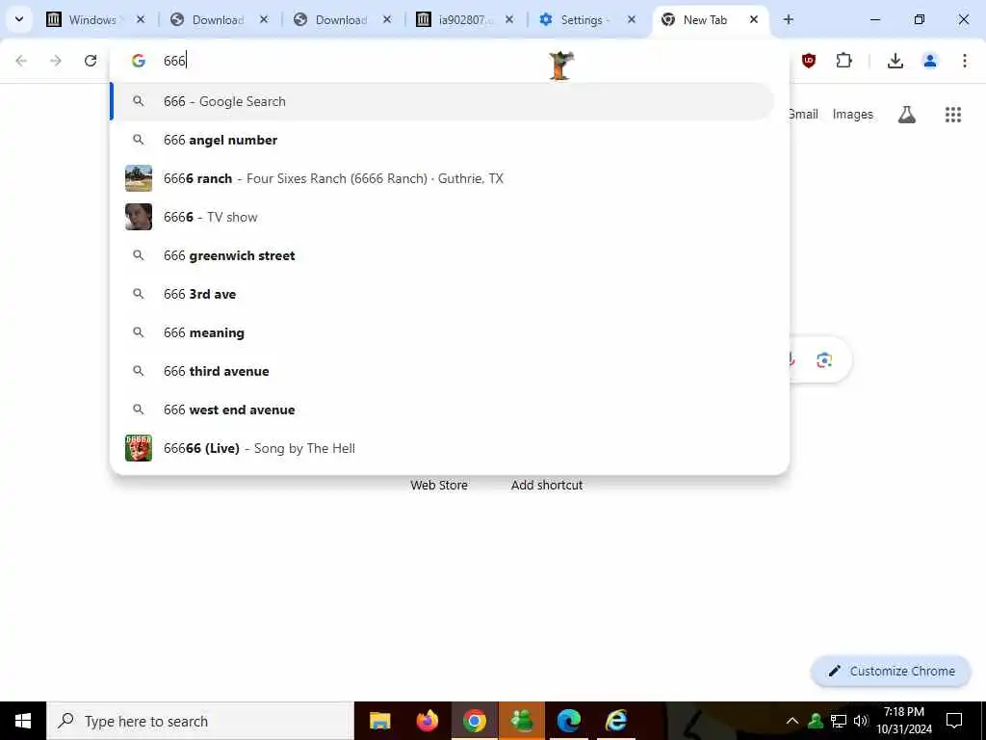Click the 66666 (Live) album thumbnail
Image resolution: width=986 pixels, height=740 pixels.
(139, 448)
